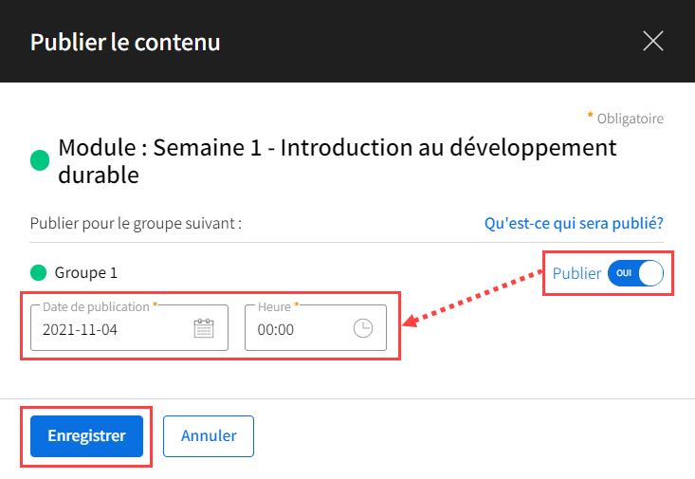
Task: Click the Publier pour le groupe suivant text
Action: coord(136,223)
